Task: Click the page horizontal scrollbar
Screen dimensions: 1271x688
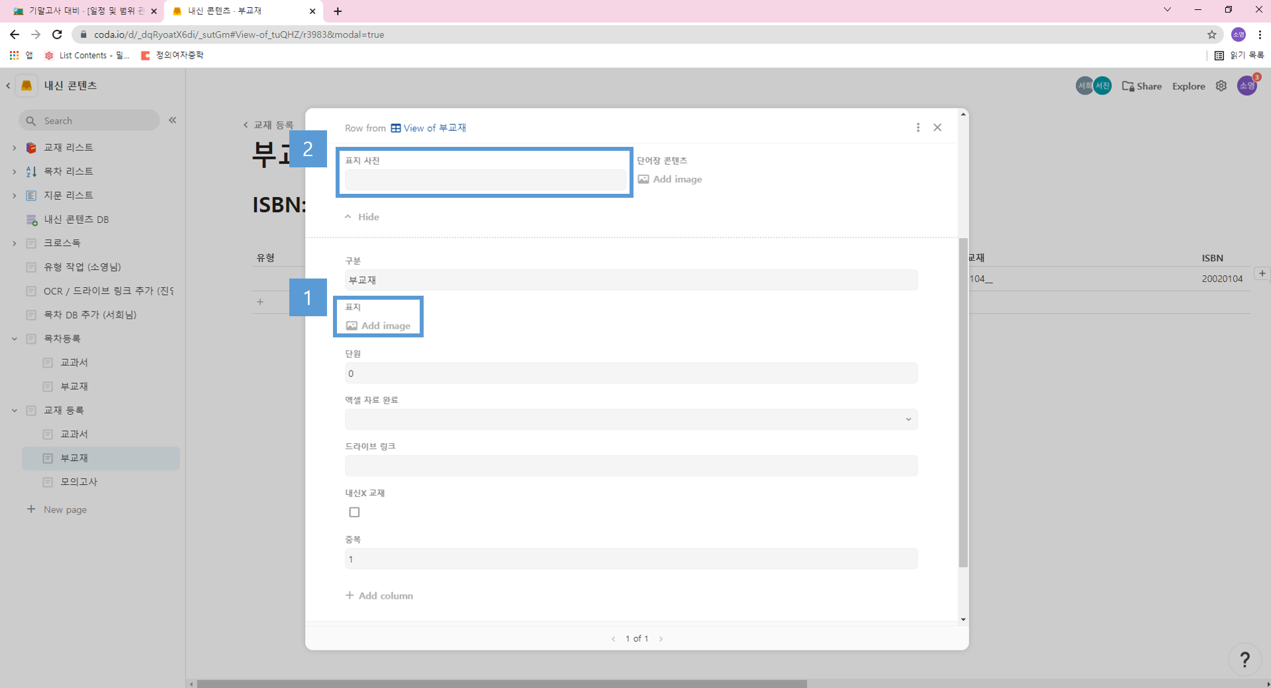Action: (502, 683)
